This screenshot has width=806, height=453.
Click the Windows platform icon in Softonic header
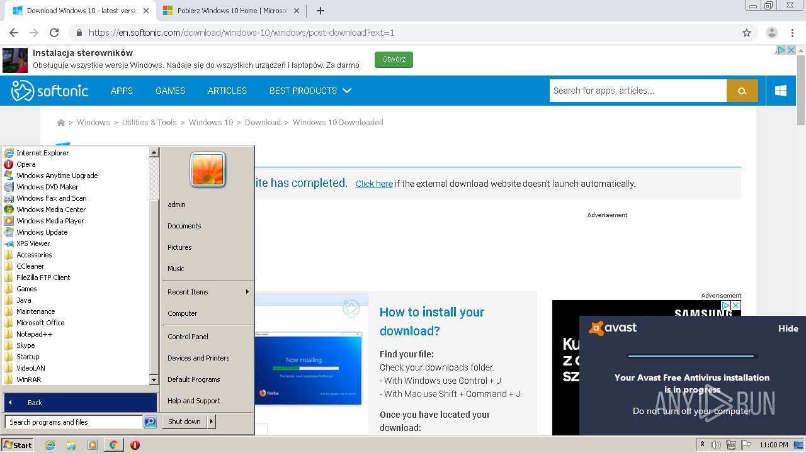pyautogui.click(x=781, y=91)
